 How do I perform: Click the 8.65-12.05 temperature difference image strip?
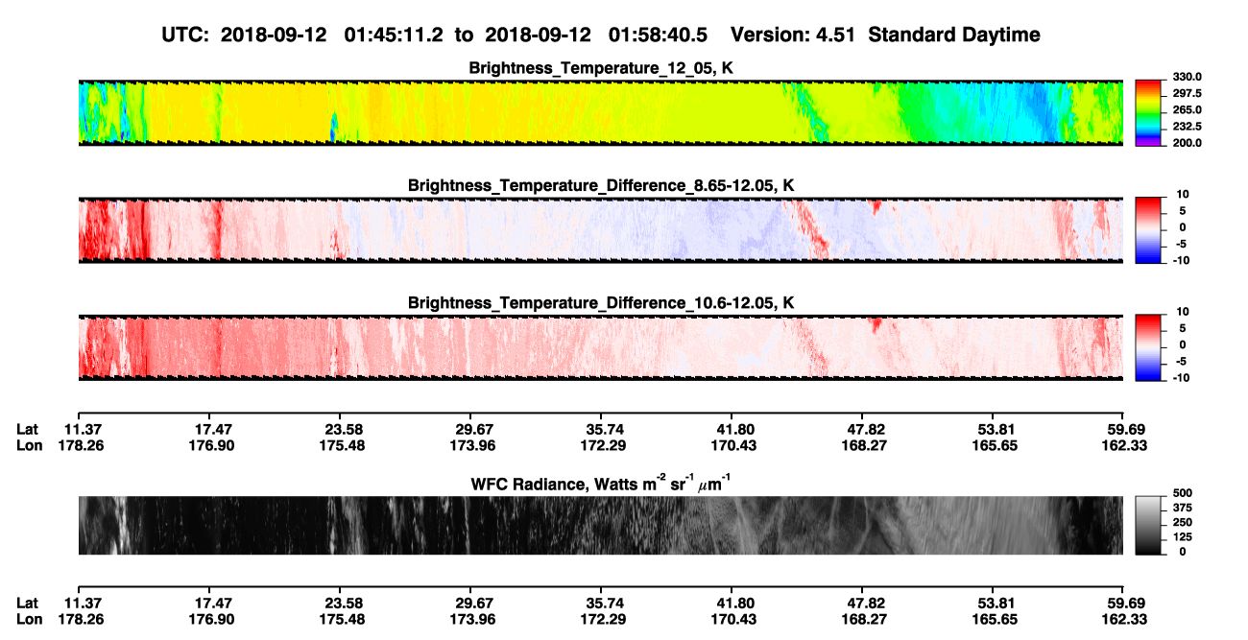[x=601, y=230]
